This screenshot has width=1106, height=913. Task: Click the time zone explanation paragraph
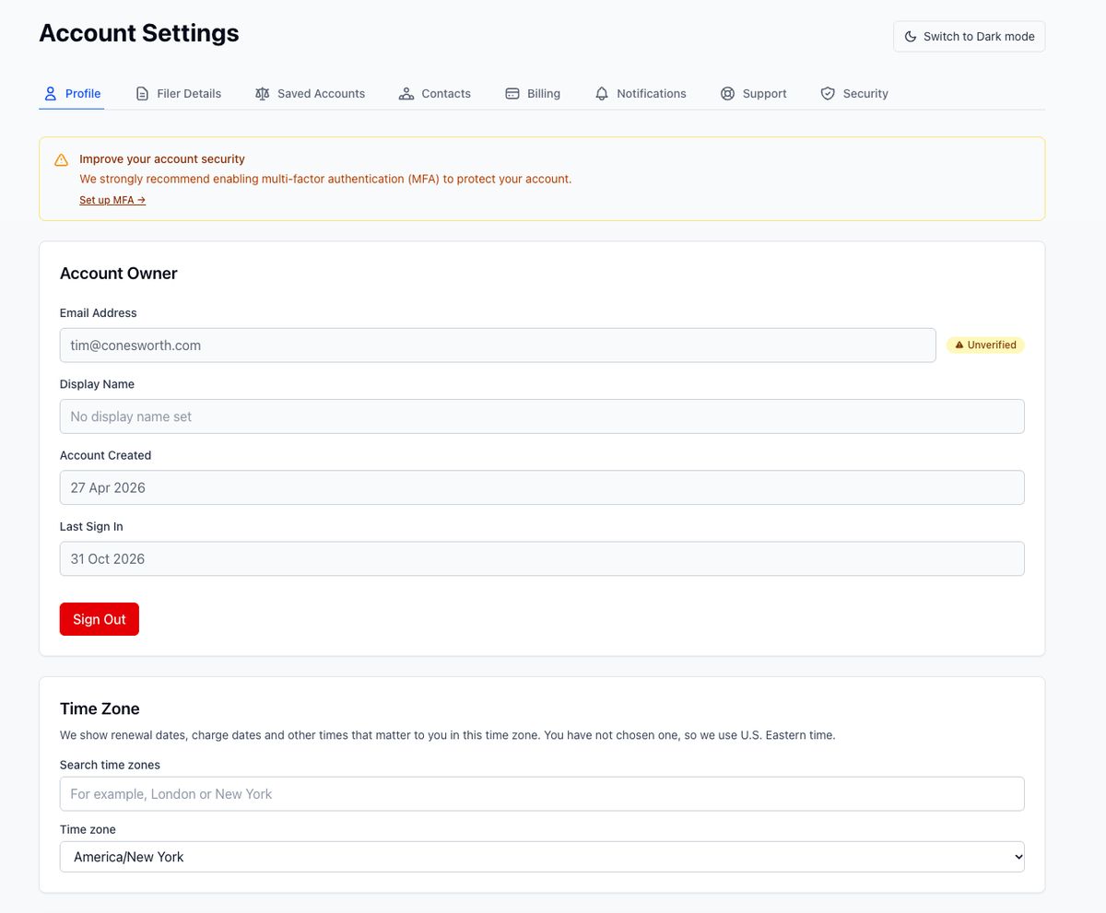(x=448, y=735)
